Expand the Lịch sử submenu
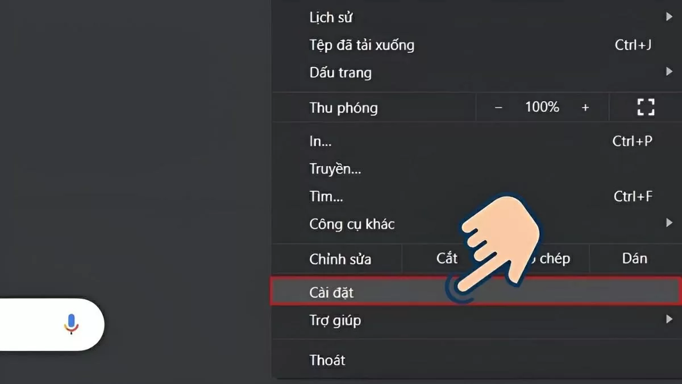The height and width of the screenshot is (384, 682). coord(668,17)
